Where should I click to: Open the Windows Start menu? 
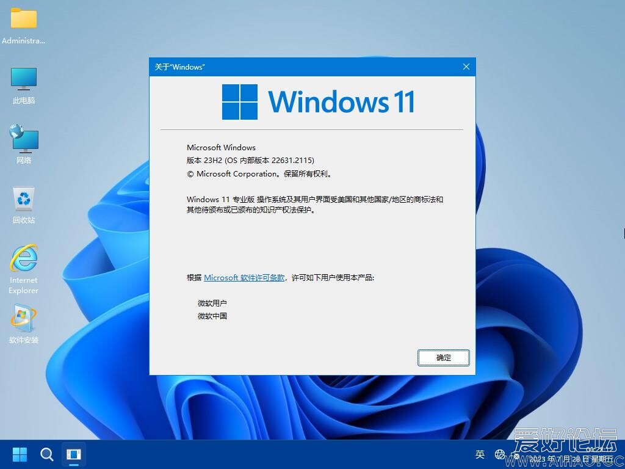point(20,454)
